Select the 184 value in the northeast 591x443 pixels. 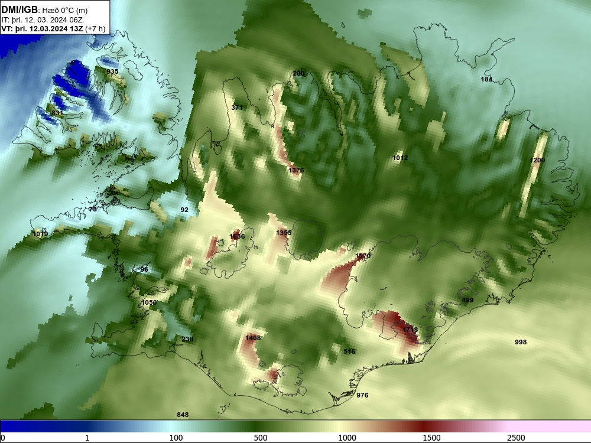(x=486, y=79)
